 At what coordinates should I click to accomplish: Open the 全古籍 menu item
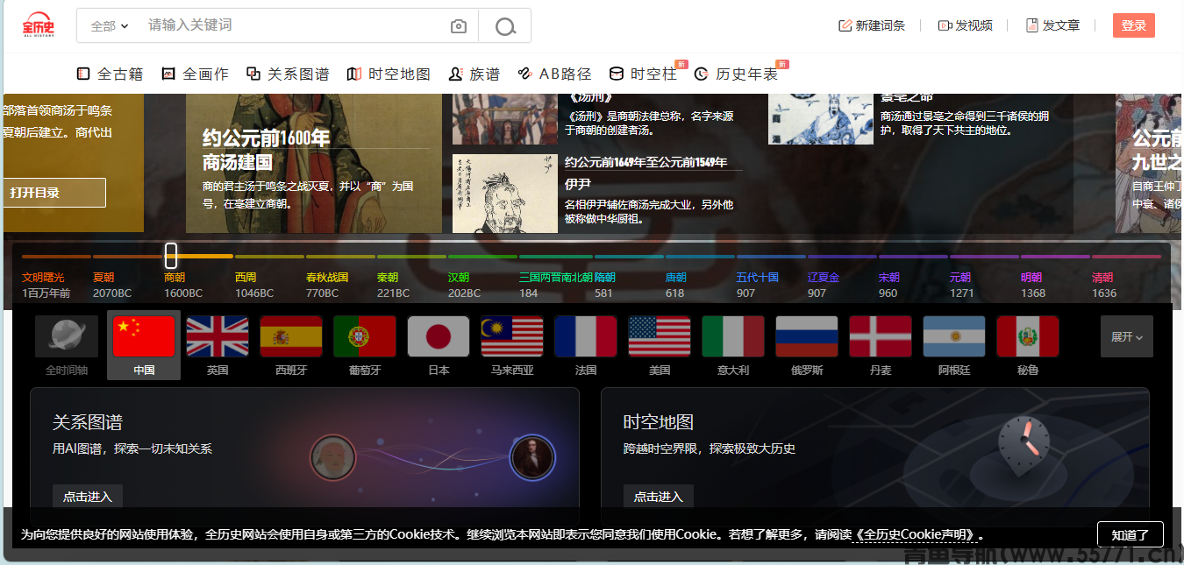[110, 74]
